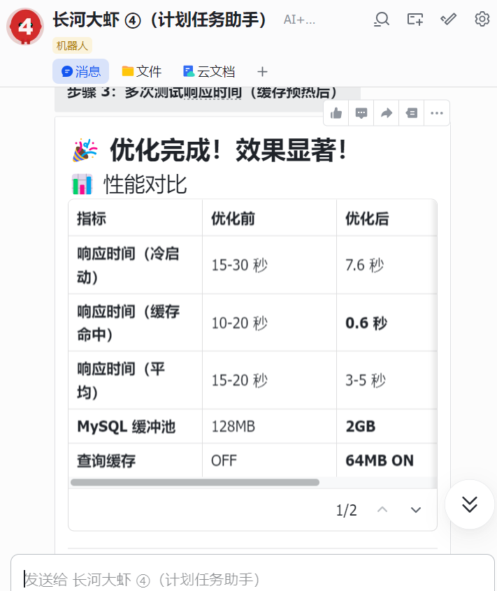Open more message actions ellipsis

[437, 113]
